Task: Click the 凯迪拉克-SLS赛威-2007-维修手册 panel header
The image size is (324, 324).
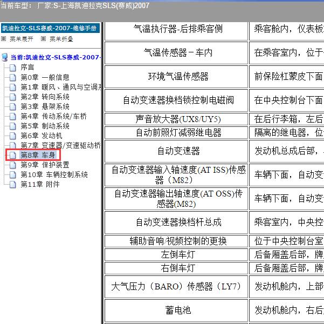Action: [50, 28]
